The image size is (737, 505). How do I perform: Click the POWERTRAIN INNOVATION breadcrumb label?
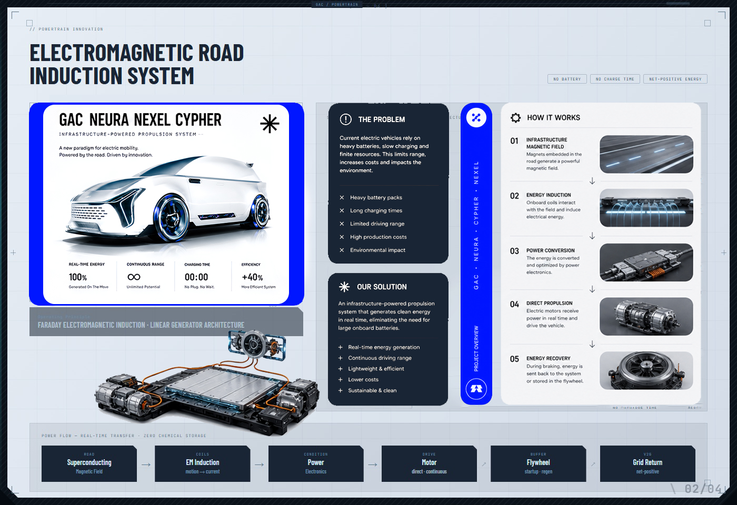[x=67, y=29]
